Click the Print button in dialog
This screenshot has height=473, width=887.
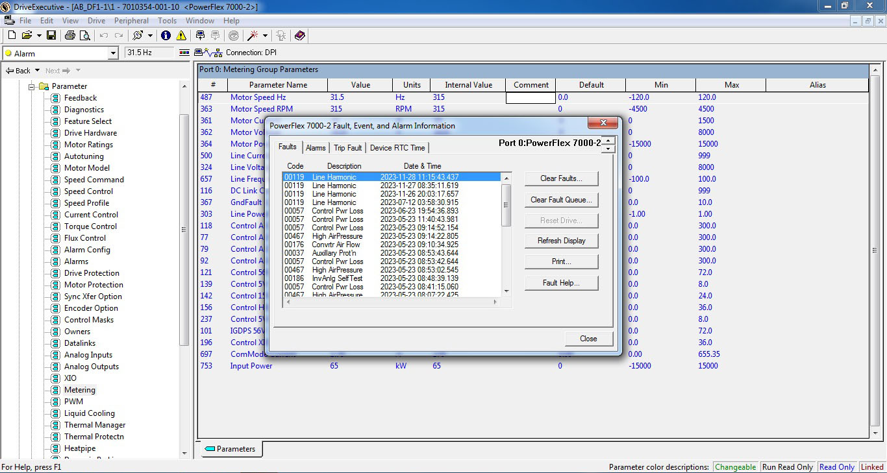pos(561,261)
